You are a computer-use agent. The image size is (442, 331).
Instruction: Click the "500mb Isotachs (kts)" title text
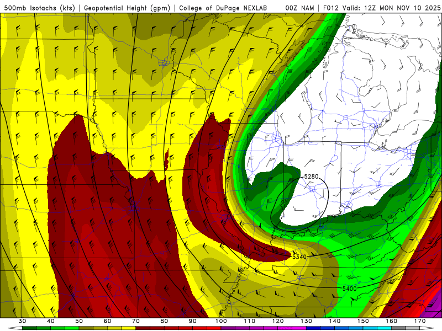[39, 8]
